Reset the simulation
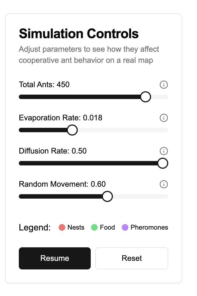 [132, 258]
